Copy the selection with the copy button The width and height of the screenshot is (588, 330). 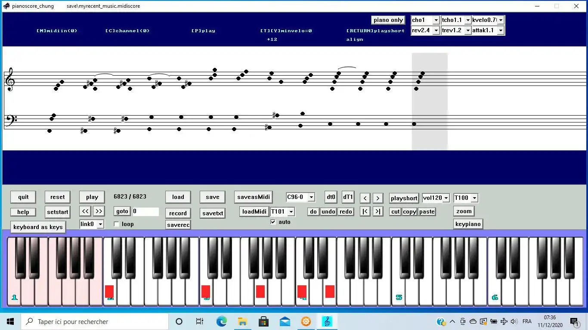click(x=409, y=211)
